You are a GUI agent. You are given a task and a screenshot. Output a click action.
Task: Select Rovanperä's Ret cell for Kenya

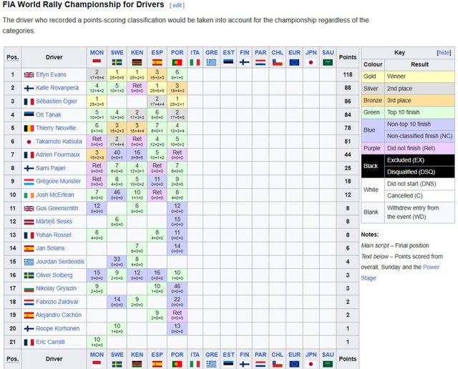pyautogui.click(x=137, y=88)
